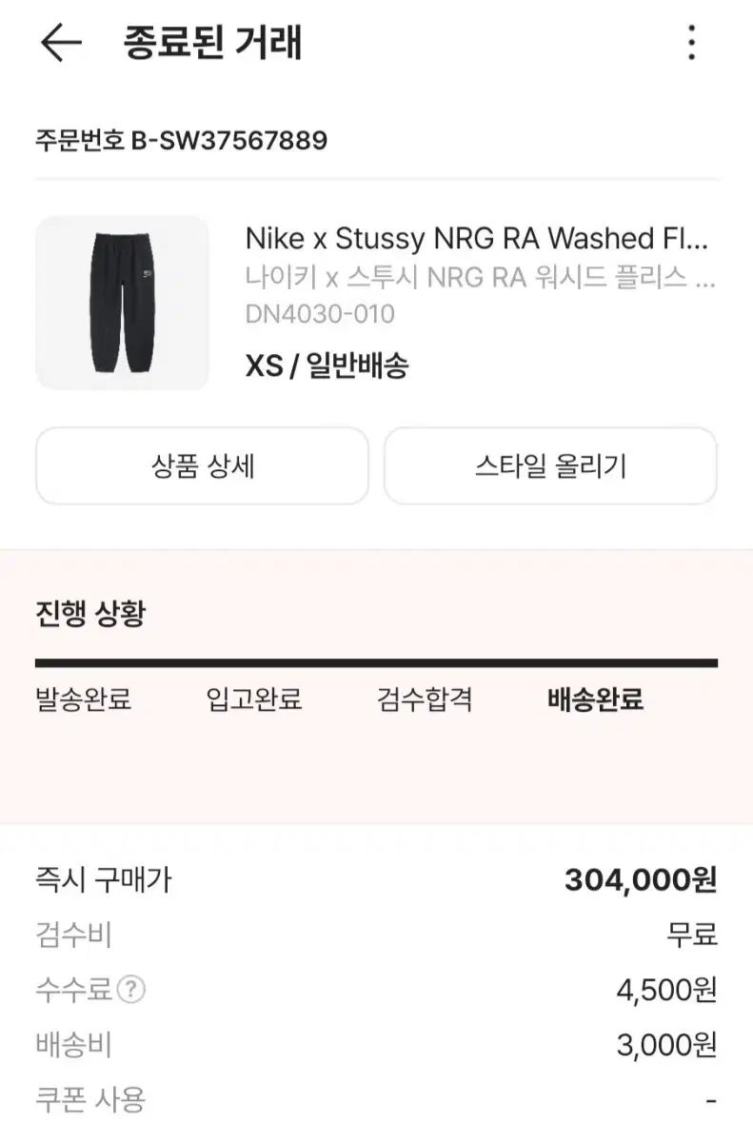Click the fee help question mark icon

click(x=131, y=991)
